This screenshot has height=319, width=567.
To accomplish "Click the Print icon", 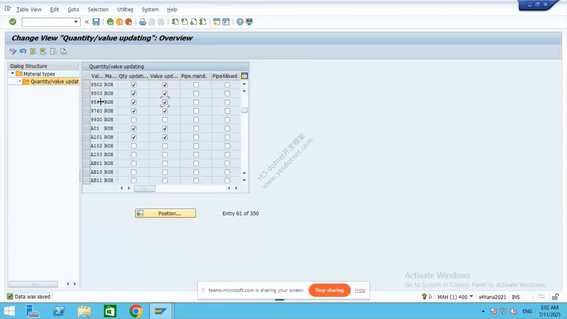I will pyautogui.click(x=143, y=22).
